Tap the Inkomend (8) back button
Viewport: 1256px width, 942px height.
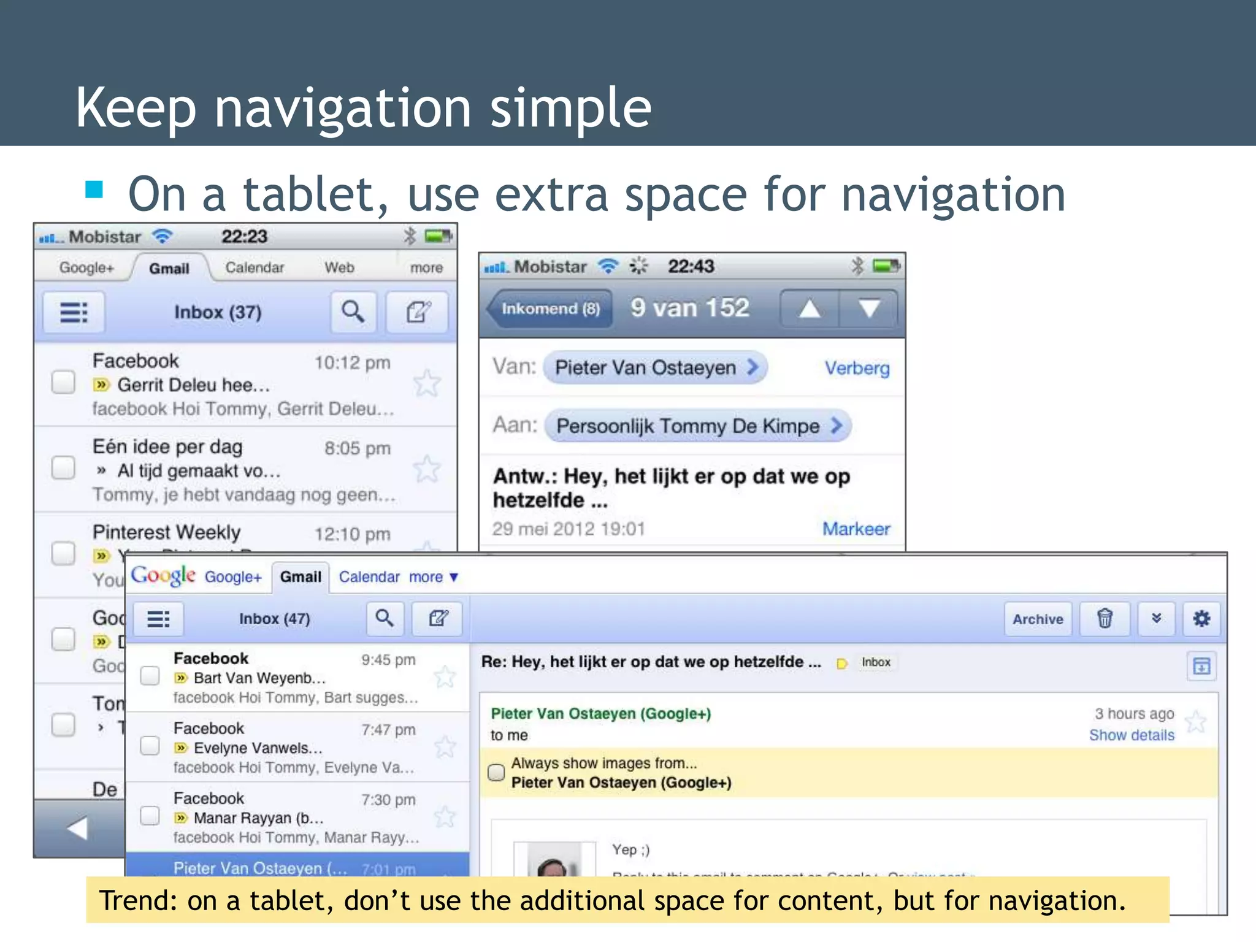pyautogui.click(x=549, y=308)
